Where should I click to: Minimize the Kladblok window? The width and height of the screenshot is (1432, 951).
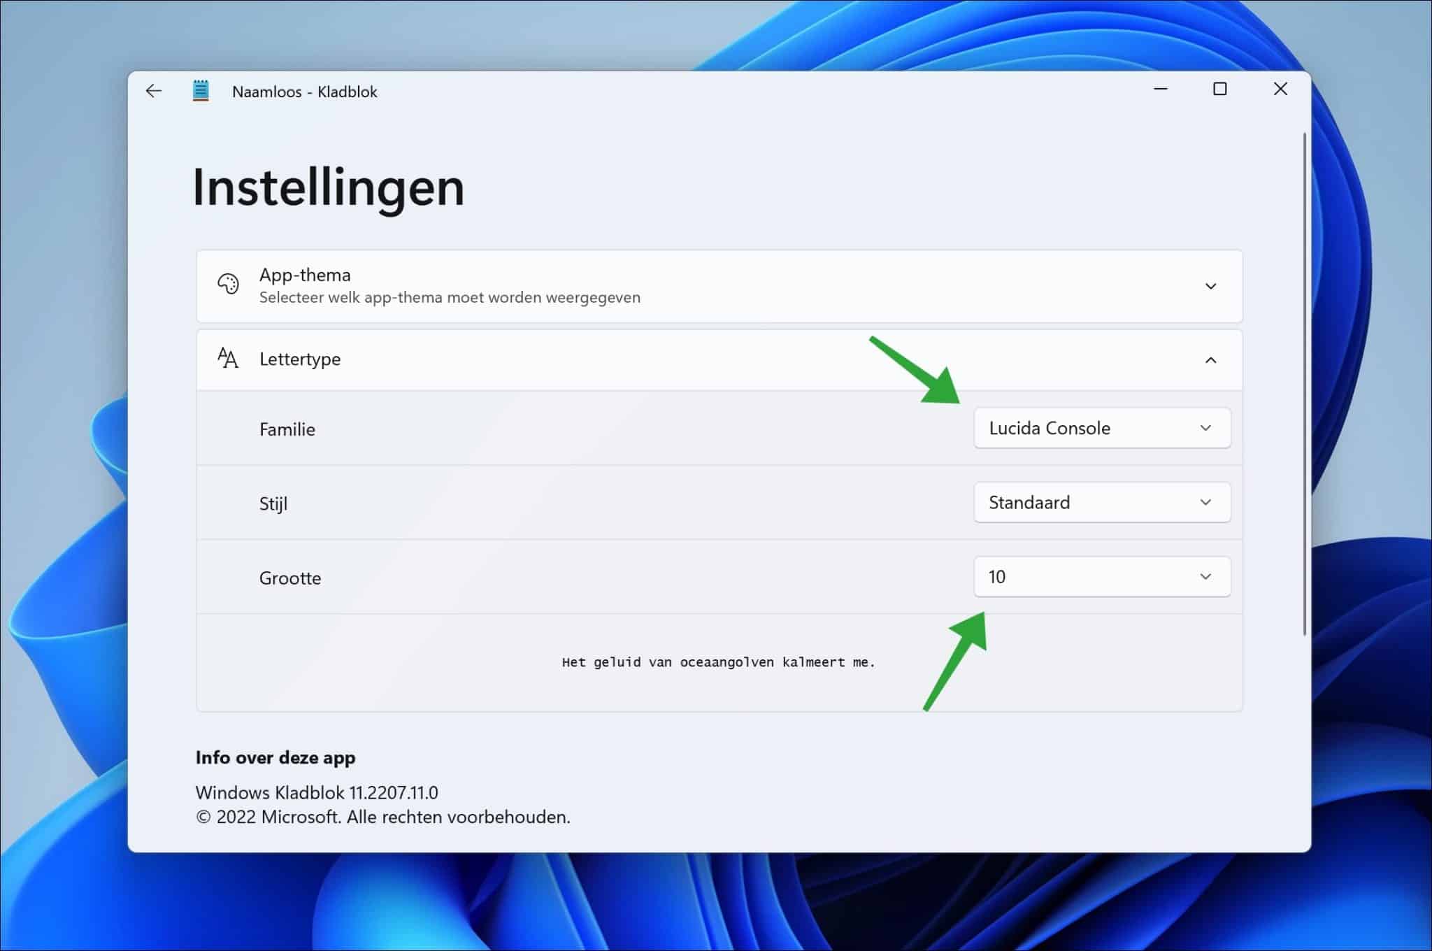pos(1161,89)
